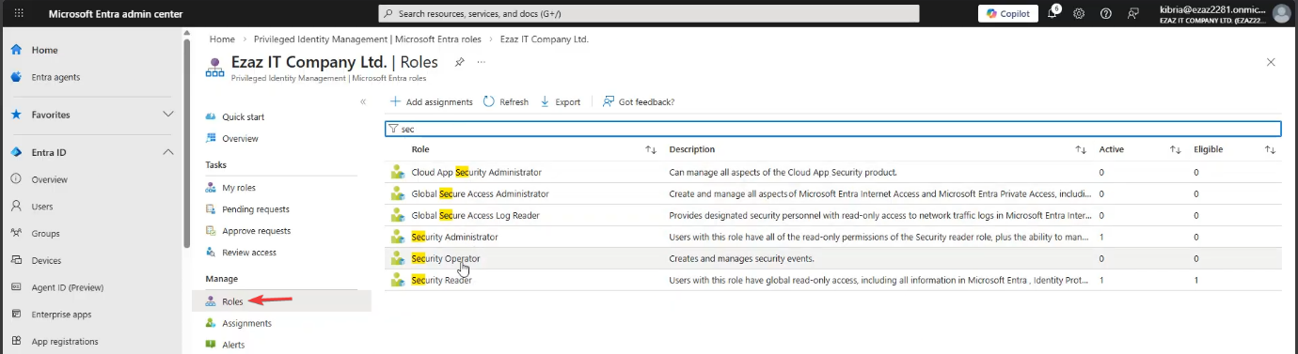Click the Home breadcrumb link
The image size is (1298, 354).
[222, 39]
